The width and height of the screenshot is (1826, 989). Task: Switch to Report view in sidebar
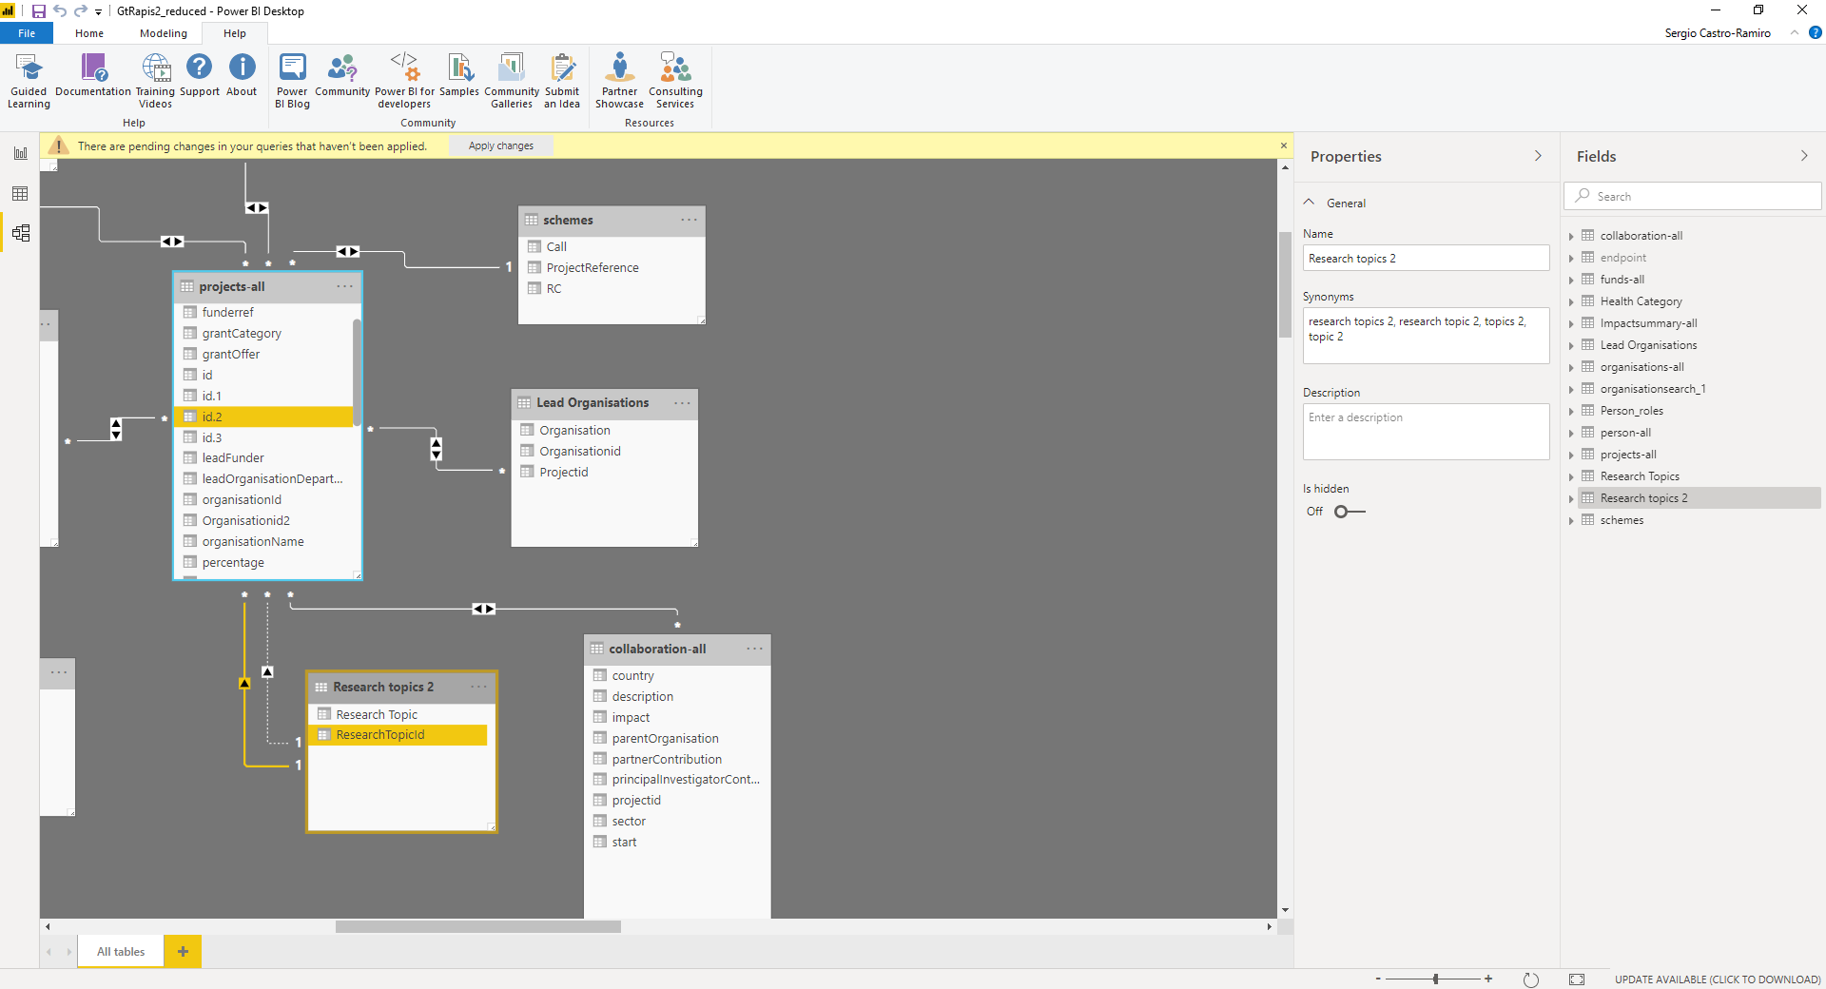point(20,153)
